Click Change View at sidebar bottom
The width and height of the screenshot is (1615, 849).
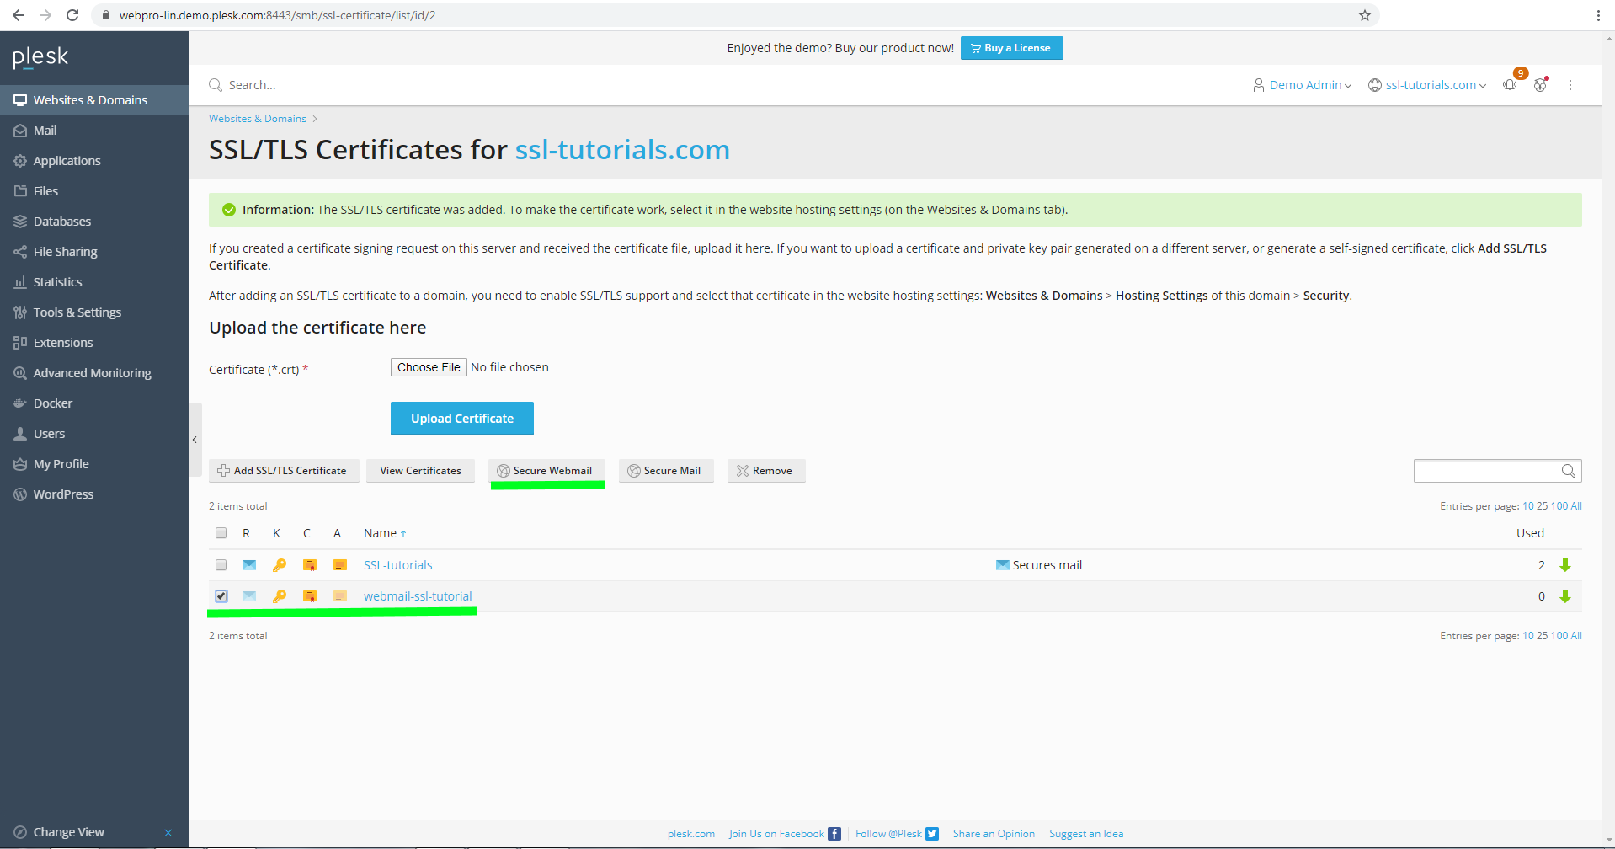pyautogui.click(x=69, y=832)
